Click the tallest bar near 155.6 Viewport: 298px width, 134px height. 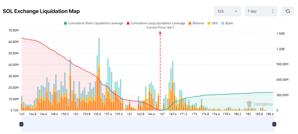99,74
